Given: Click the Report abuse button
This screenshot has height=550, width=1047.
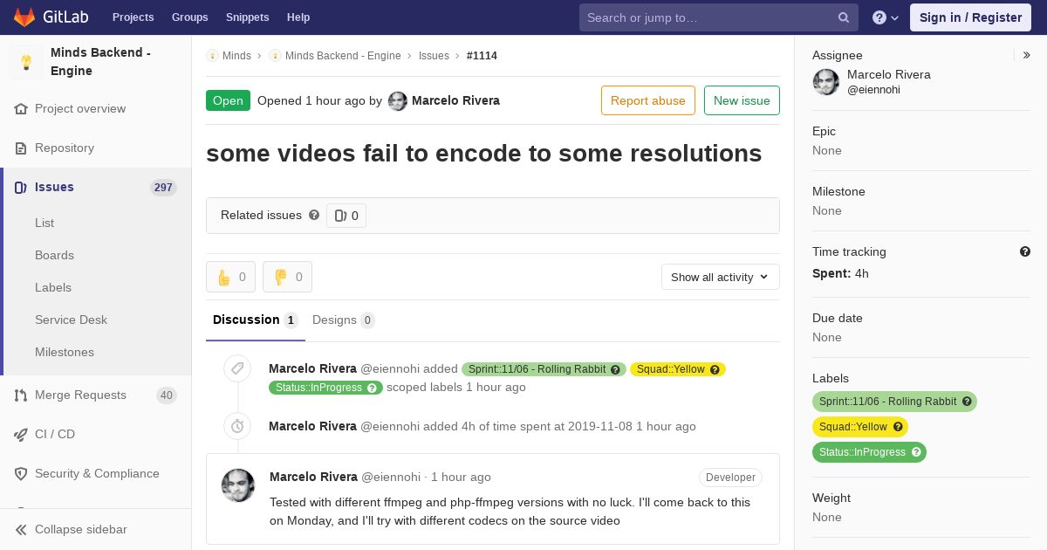Looking at the screenshot, I should pos(648,100).
